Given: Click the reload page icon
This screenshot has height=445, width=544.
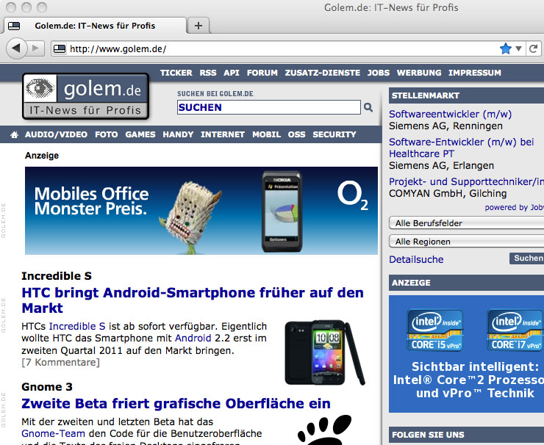Looking at the screenshot, I should (534, 48).
